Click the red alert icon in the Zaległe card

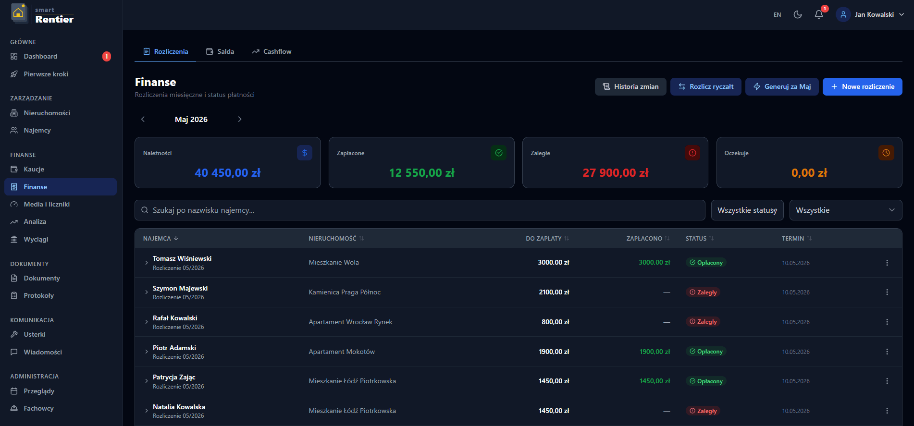pos(692,153)
